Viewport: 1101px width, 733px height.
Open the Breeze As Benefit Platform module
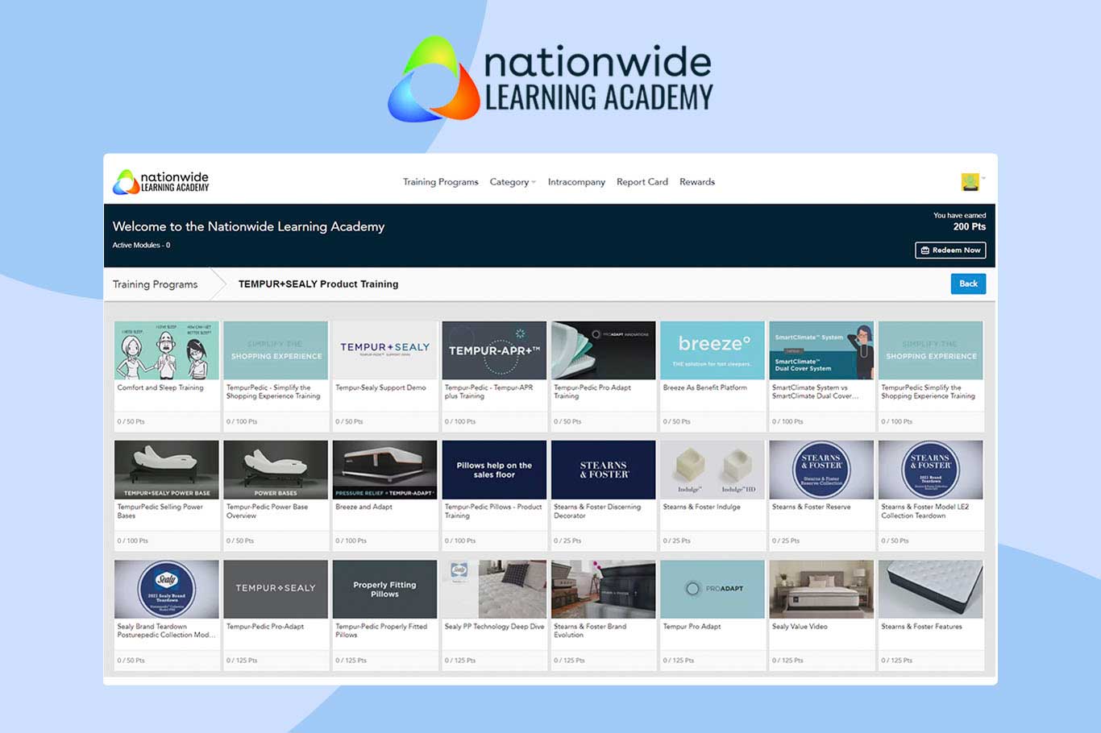tap(712, 350)
